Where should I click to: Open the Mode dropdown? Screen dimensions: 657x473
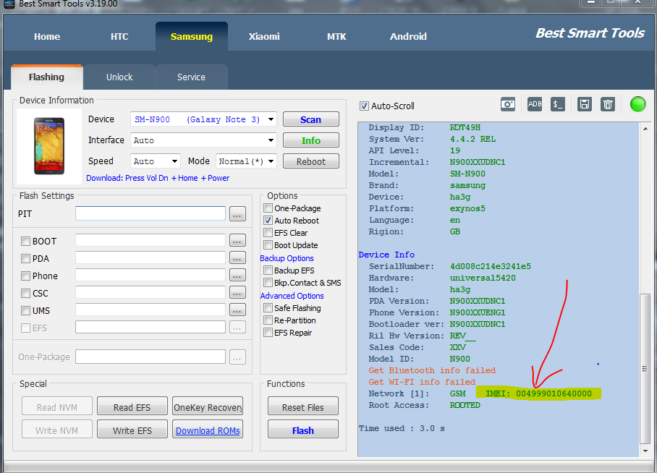(271, 161)
